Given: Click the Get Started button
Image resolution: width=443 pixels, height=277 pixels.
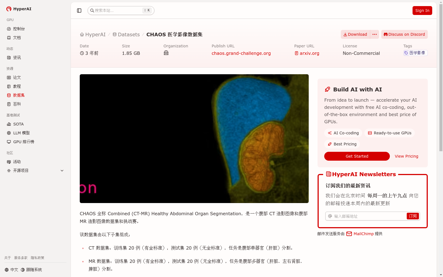Looking at the screenshot, I should 357,156.
